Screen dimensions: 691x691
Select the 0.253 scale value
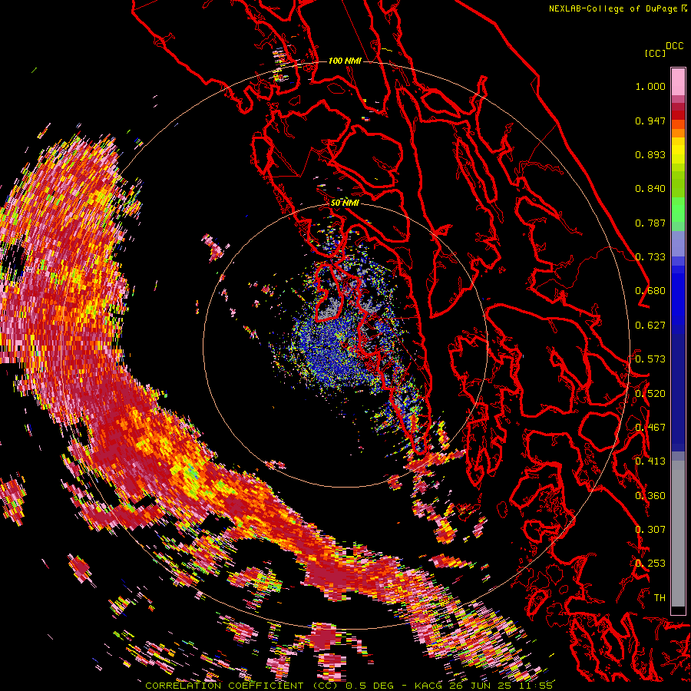pyautogui.click(x=650, y=564)
